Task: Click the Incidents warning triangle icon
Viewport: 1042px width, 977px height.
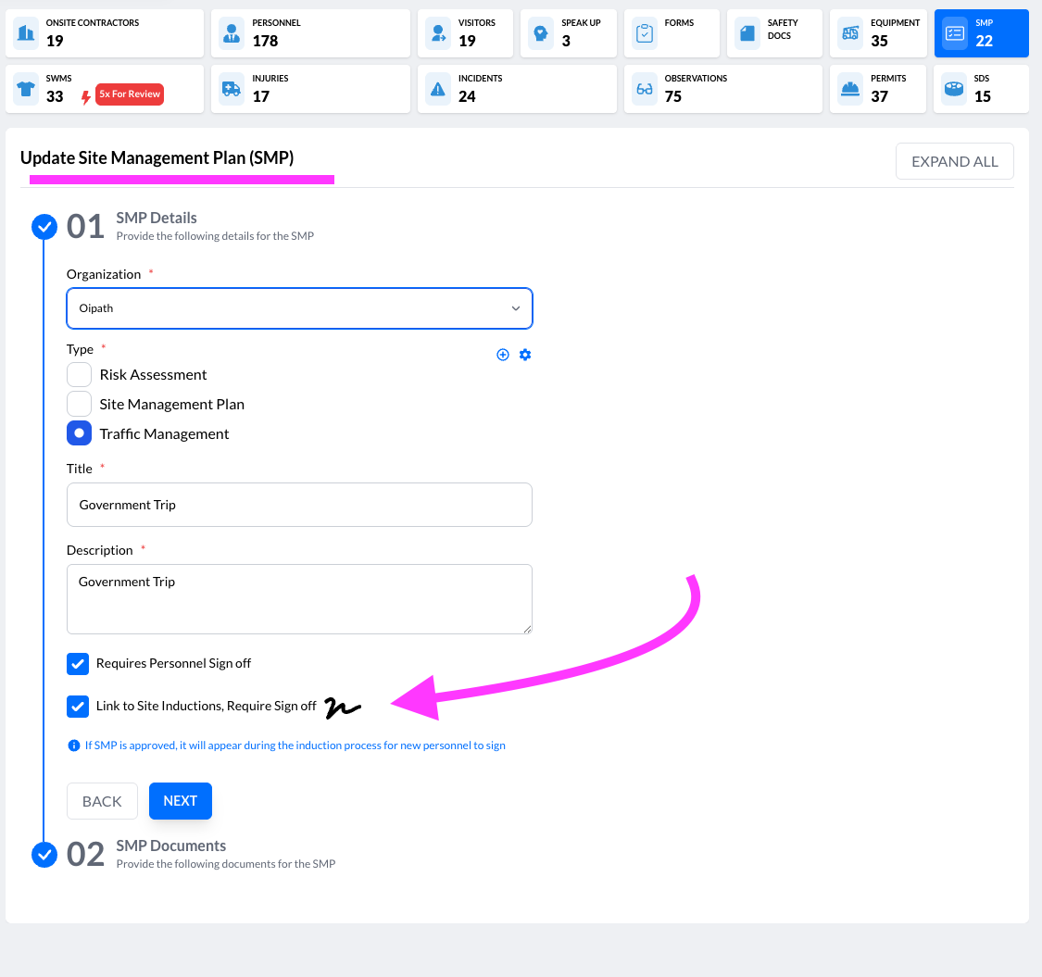Action: [x=437, y=89]
